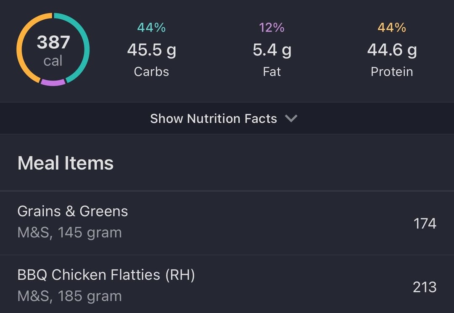The height and width of the screenshot is (313, 454).
Task: Click the 213 calorie count for BBQ Chicken
Action: click(425, 287)
